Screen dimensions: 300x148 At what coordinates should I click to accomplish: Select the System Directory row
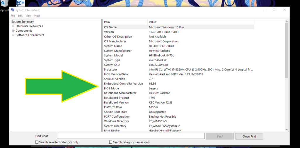coord(179,126)
